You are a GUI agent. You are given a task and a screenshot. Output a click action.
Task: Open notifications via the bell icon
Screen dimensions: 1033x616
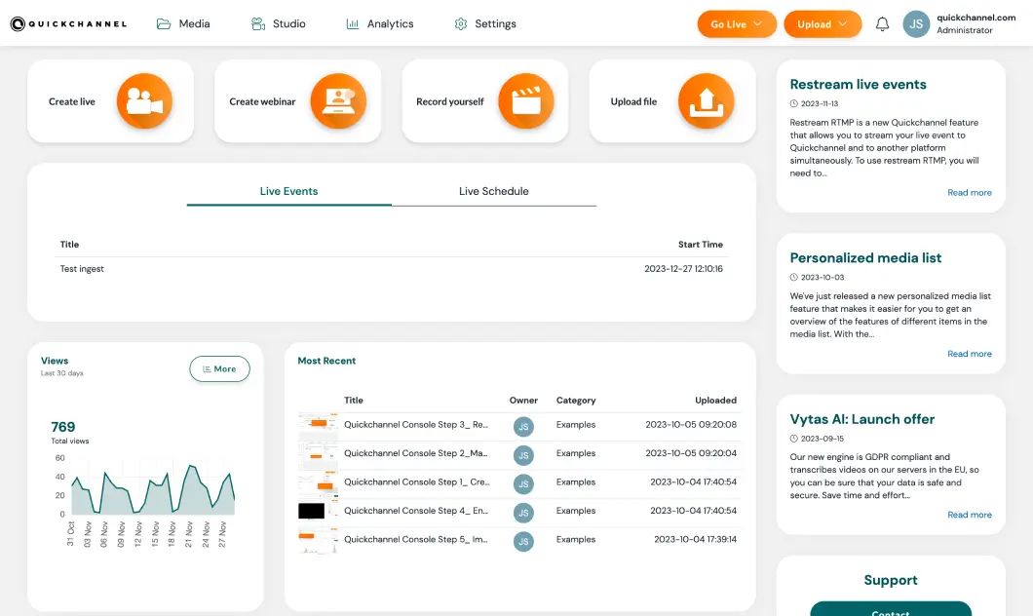[882, 24]
